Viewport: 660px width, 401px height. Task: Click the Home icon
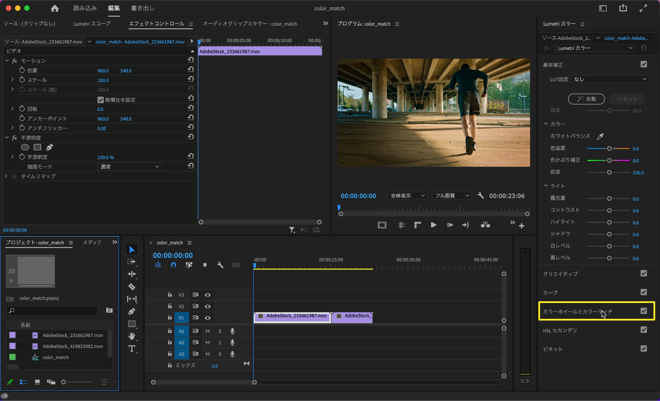coord(55,8)
